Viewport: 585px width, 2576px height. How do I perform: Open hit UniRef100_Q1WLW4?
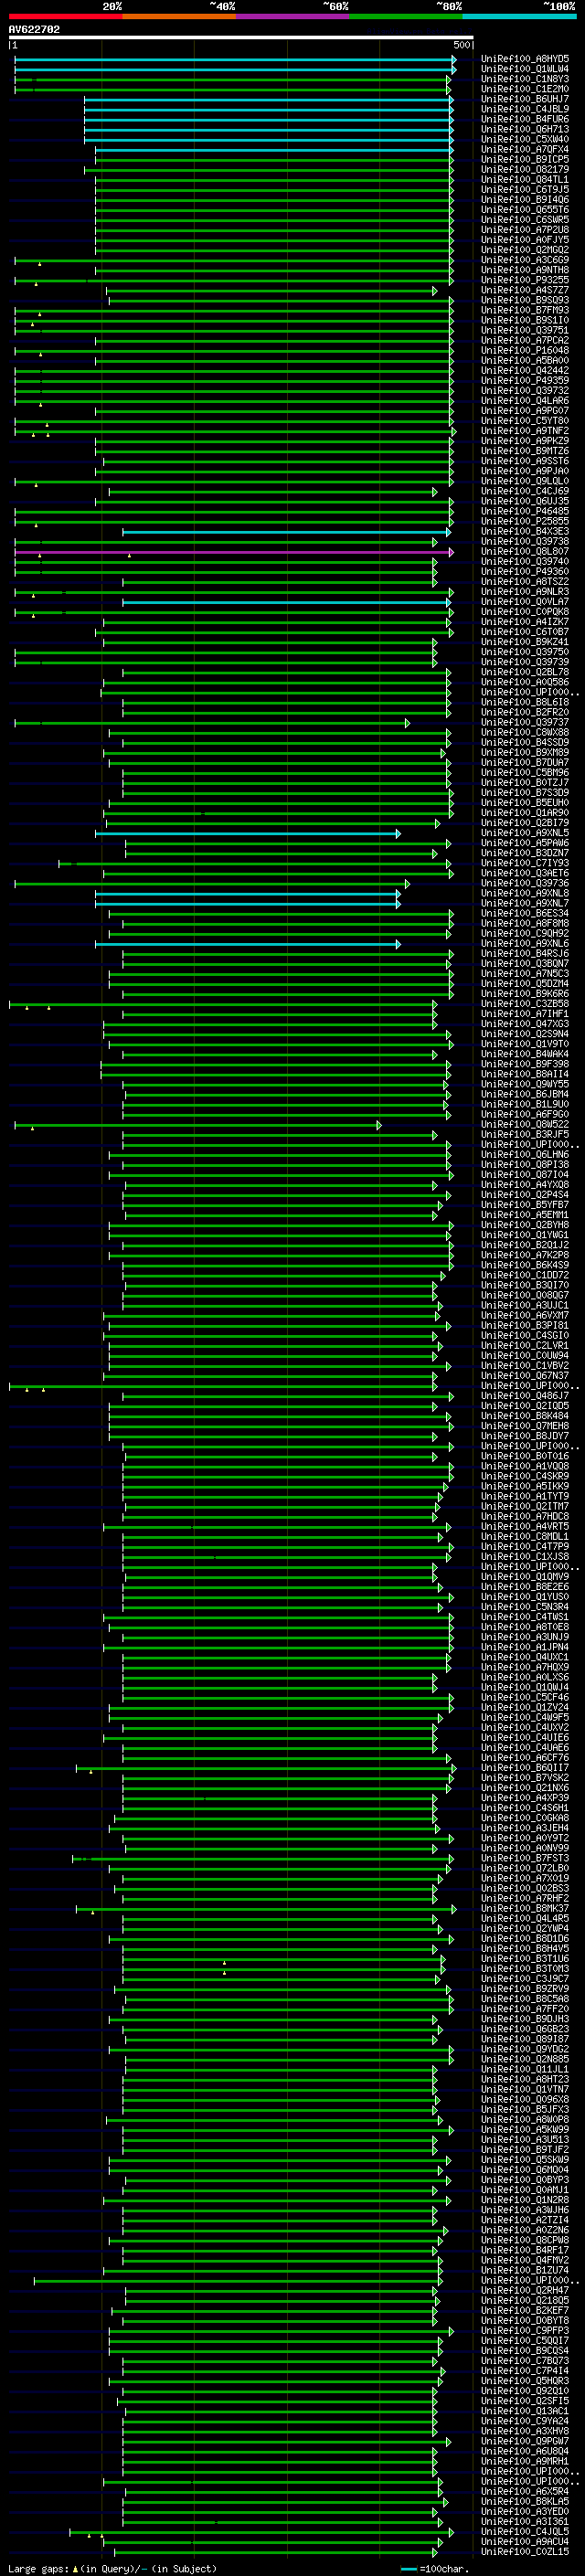tap(524, 69)
